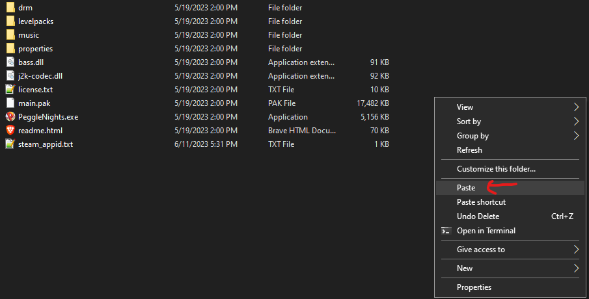Click Refresh in the context menu
The height and width of the screenshot is (299, 589).
[469, 150]
